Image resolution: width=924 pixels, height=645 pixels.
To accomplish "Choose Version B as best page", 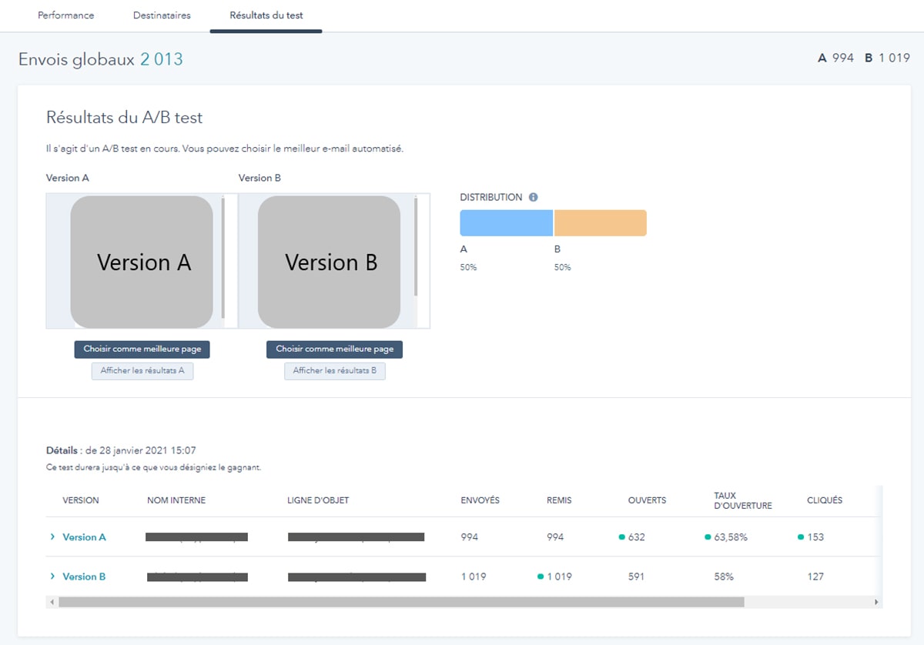I will [334, 349].
